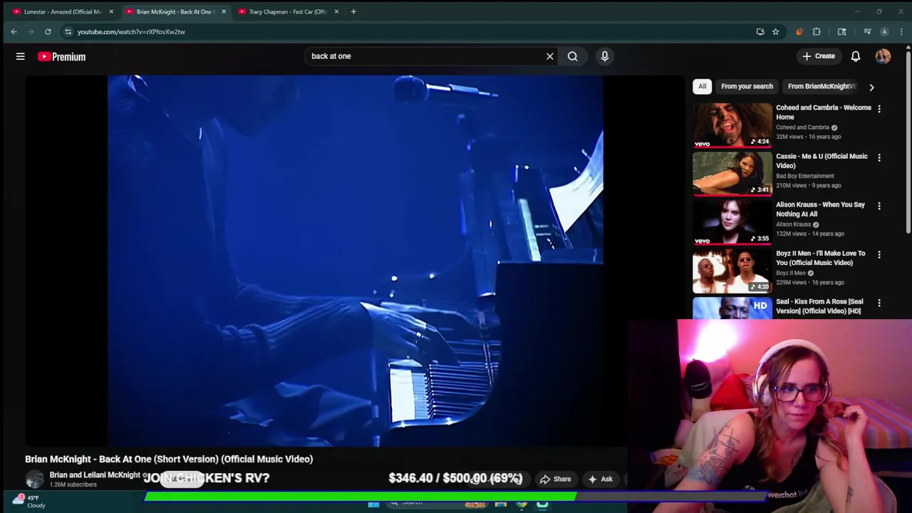Click the Windows Start button on taskbar
The height and width of the screenshot is (513, 912).
tap(373, 504)
